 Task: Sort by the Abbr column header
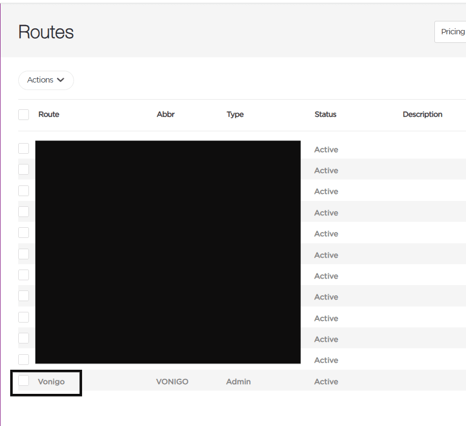tap(166, 114)
